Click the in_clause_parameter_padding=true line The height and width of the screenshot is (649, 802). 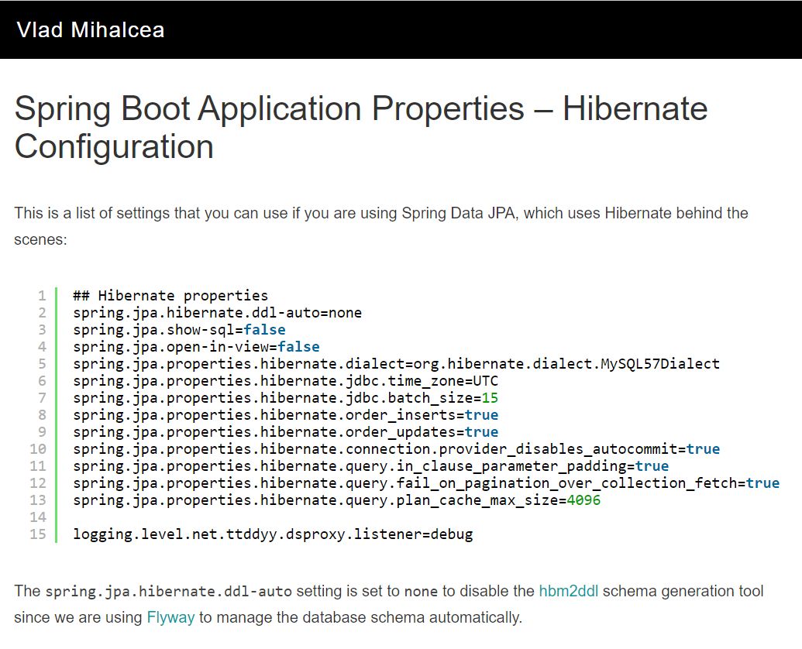370,465
